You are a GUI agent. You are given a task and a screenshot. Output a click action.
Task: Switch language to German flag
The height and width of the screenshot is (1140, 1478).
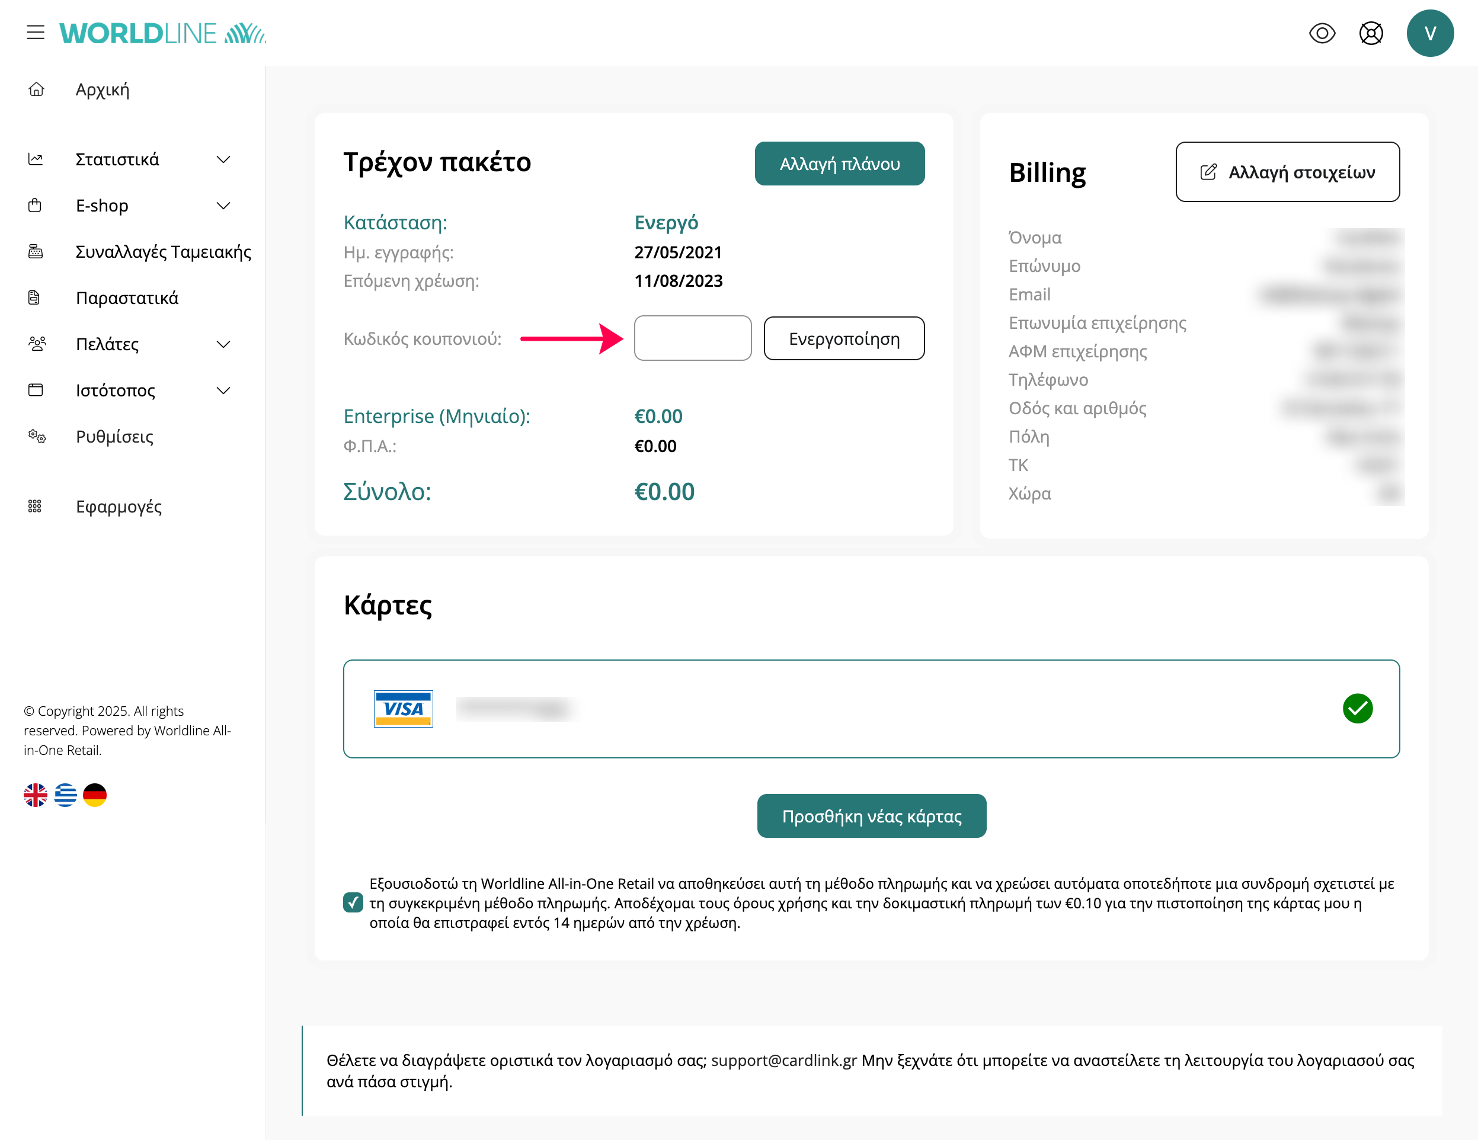95,795
